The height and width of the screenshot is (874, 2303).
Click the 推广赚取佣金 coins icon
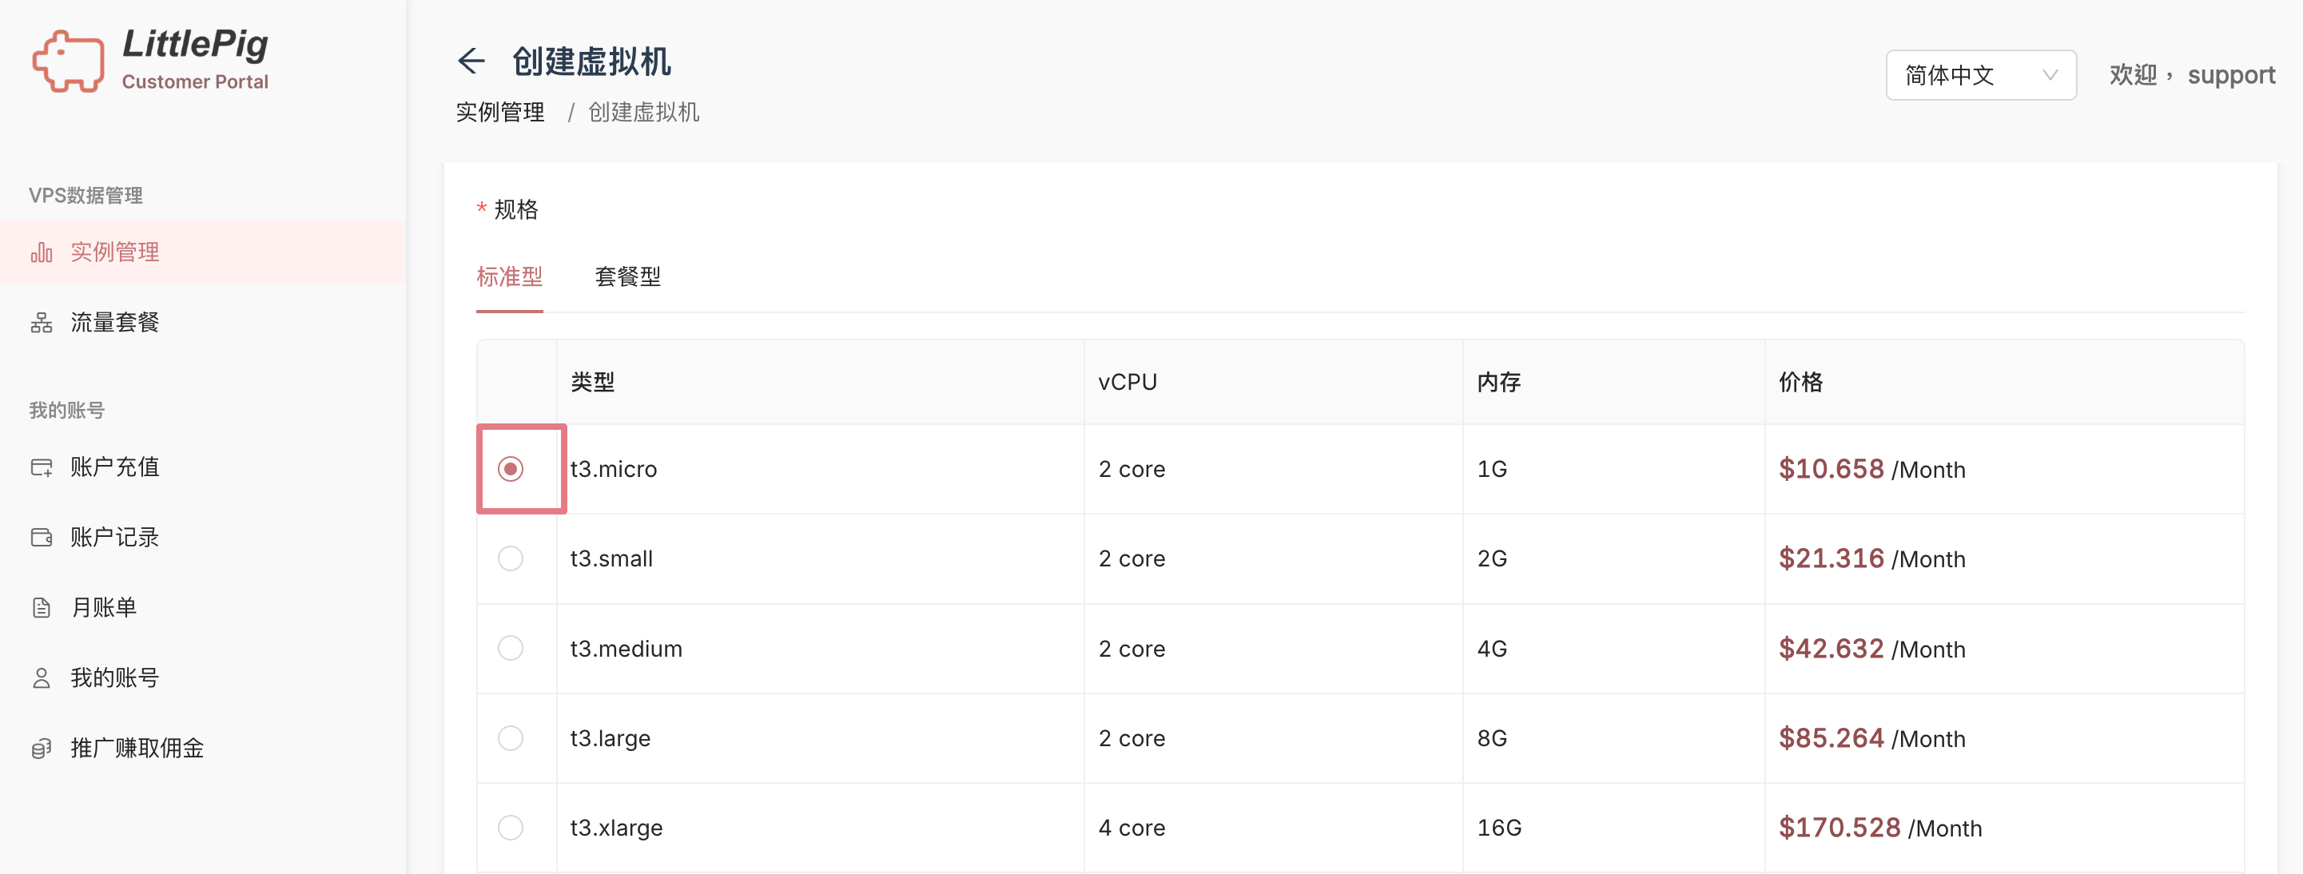click(x=41, y=748)
